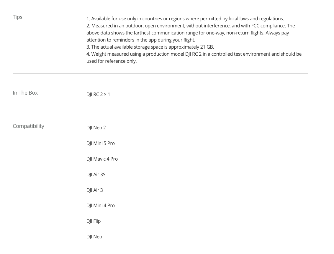
Task: Open the DJI Flip entry
Action: (x=94, y=221)
